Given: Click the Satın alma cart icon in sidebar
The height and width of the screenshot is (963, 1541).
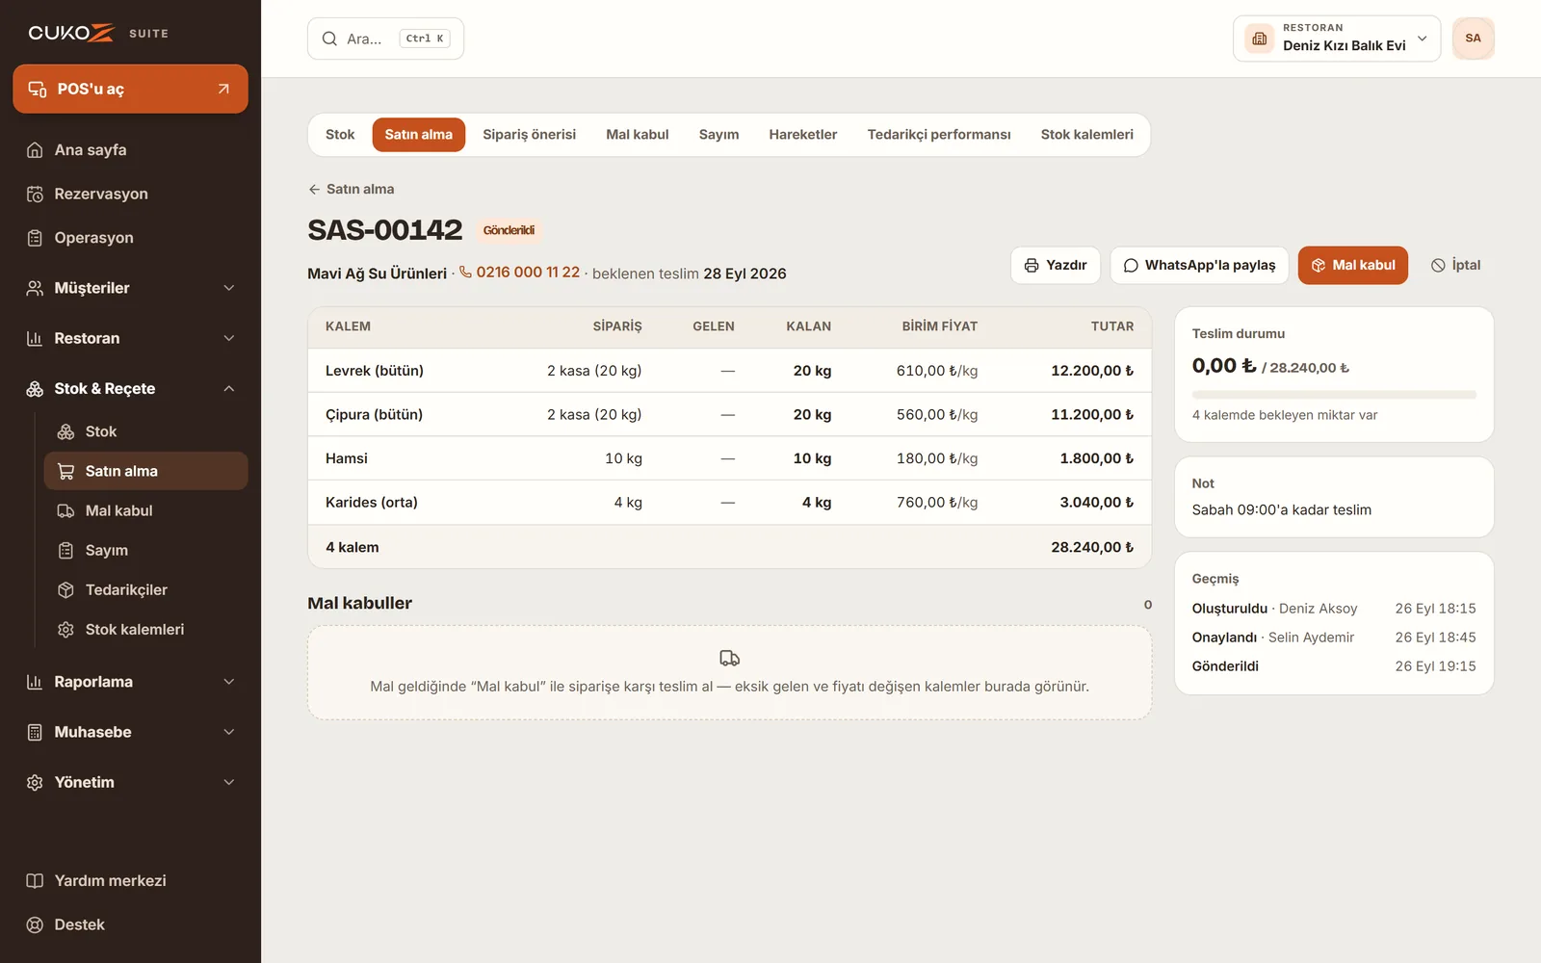Looking at the screenshot, I should point(65,471).
